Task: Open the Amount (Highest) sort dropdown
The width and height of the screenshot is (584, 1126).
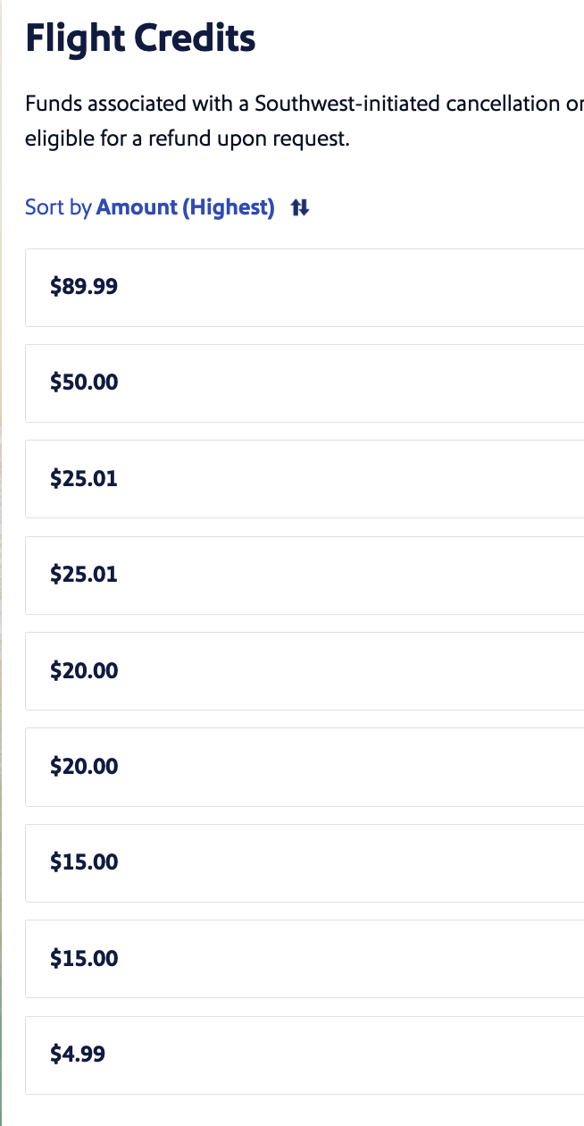Action: coord(185,207)
